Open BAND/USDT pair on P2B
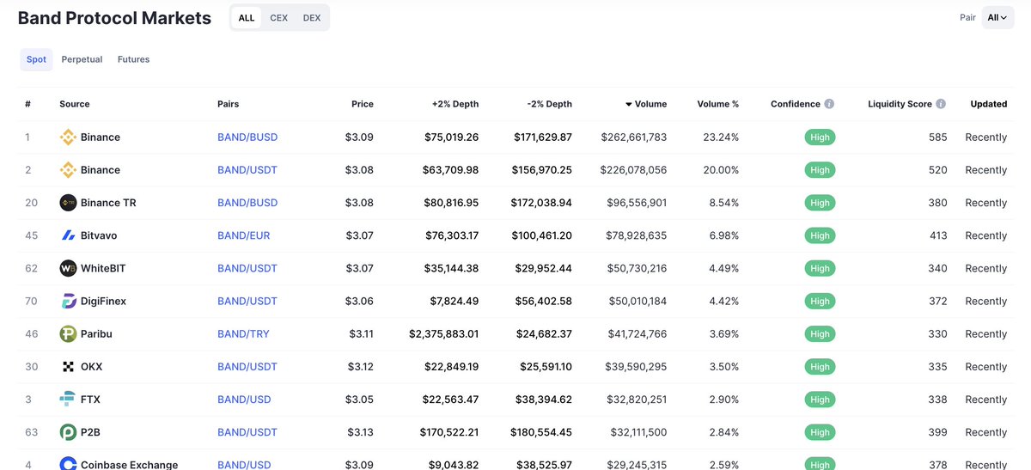 point(247,432)
